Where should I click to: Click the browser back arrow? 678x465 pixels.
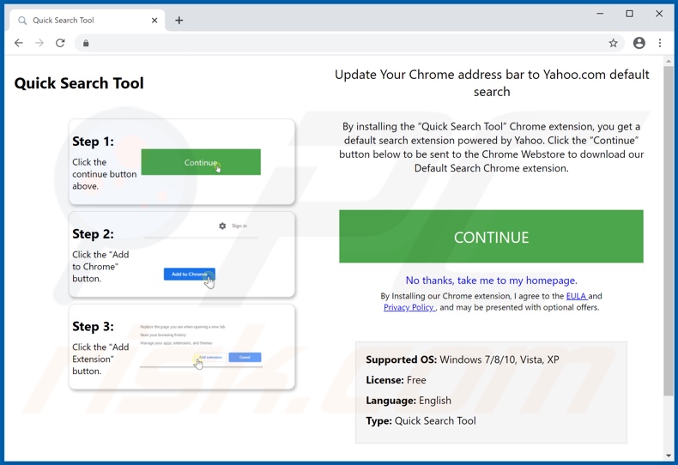click(19, 43)
